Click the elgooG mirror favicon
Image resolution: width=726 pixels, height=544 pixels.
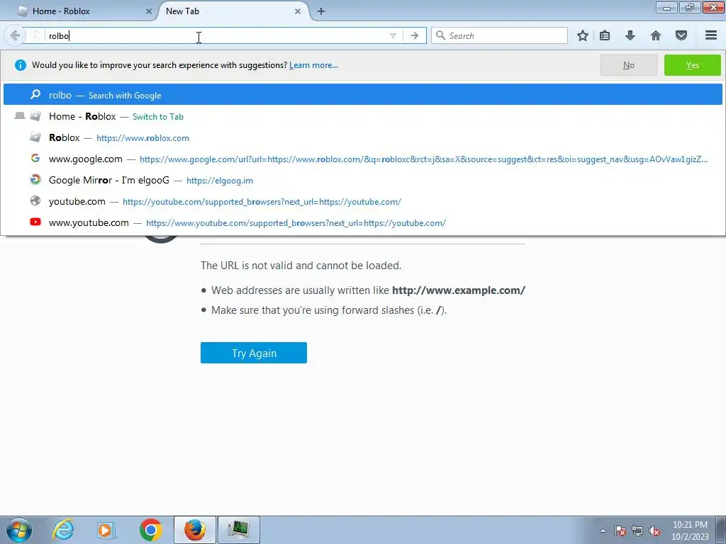[35, 179]
